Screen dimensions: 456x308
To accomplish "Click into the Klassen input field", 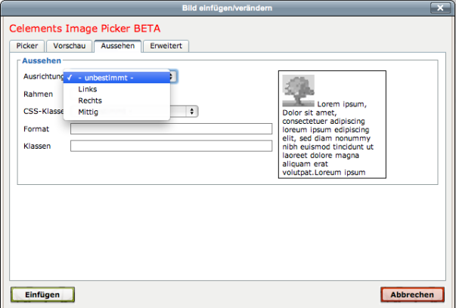I will [x=171, y=146].
